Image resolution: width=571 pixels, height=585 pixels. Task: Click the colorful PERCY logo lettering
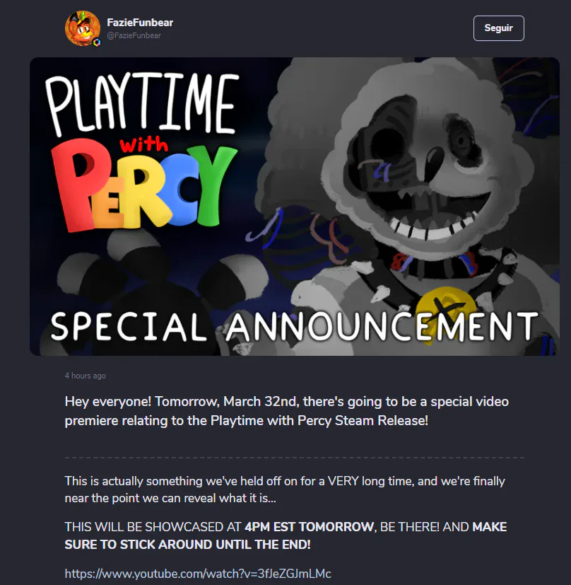click(x=143, y=185)
